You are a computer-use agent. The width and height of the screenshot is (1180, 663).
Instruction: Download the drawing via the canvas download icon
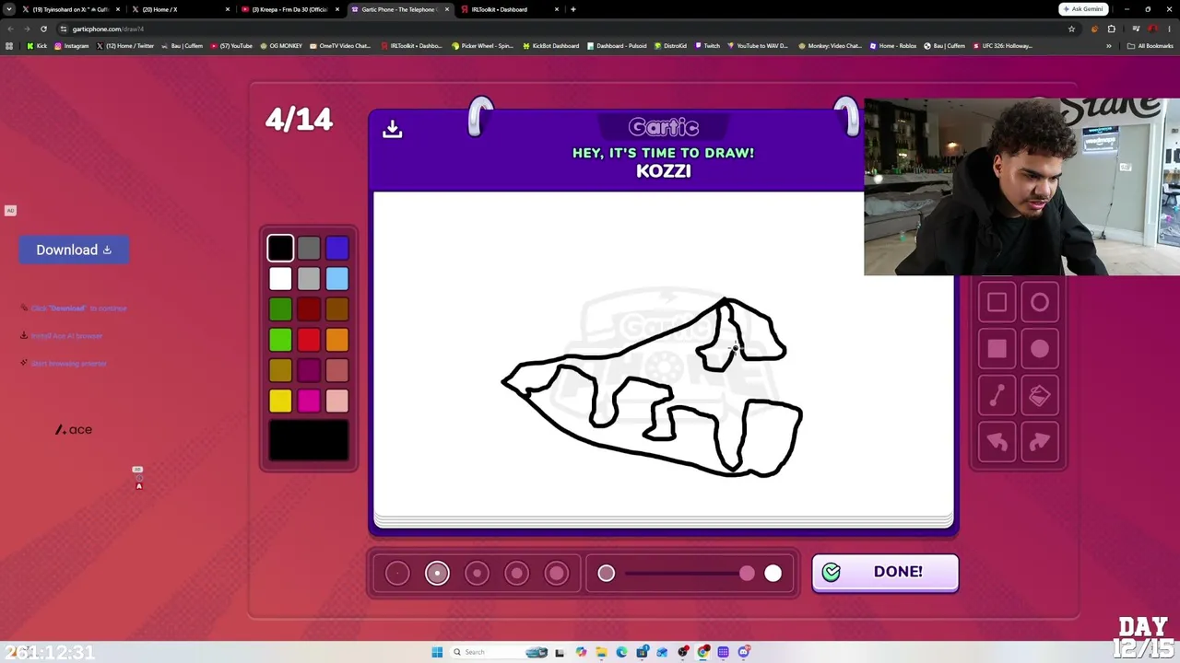[x=393, y=129]
